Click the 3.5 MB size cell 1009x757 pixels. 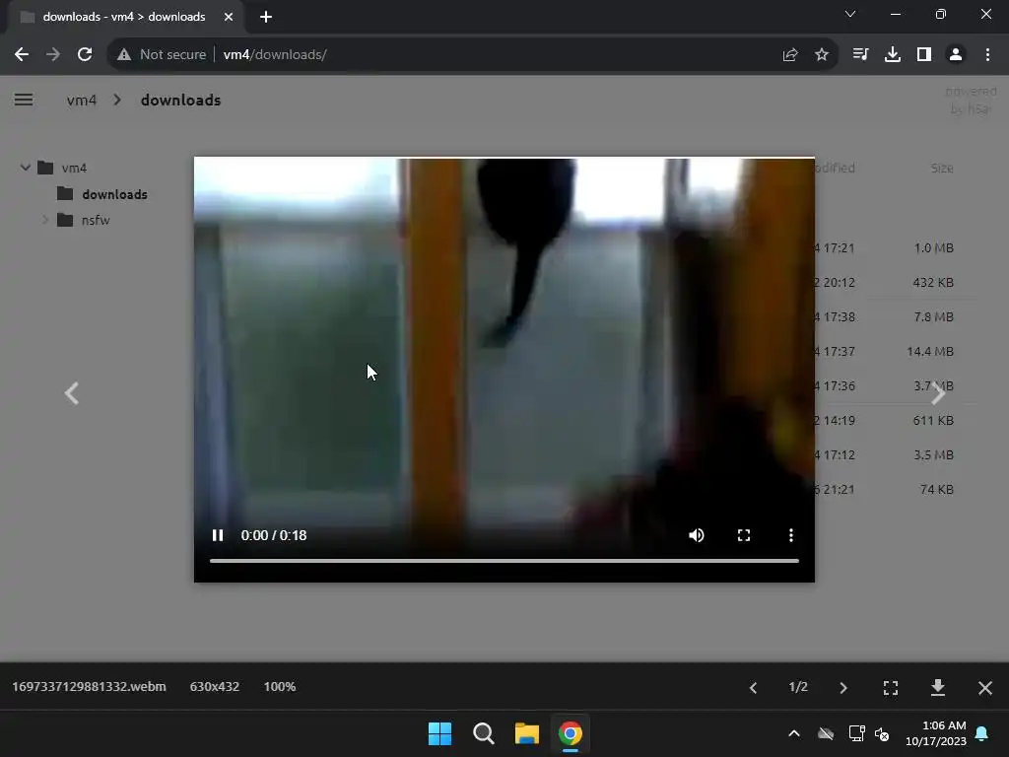[x=934, y=455]
